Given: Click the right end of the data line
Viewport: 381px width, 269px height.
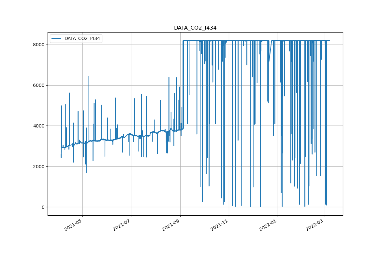Looking at the screenshot, I should pos(330,41).
